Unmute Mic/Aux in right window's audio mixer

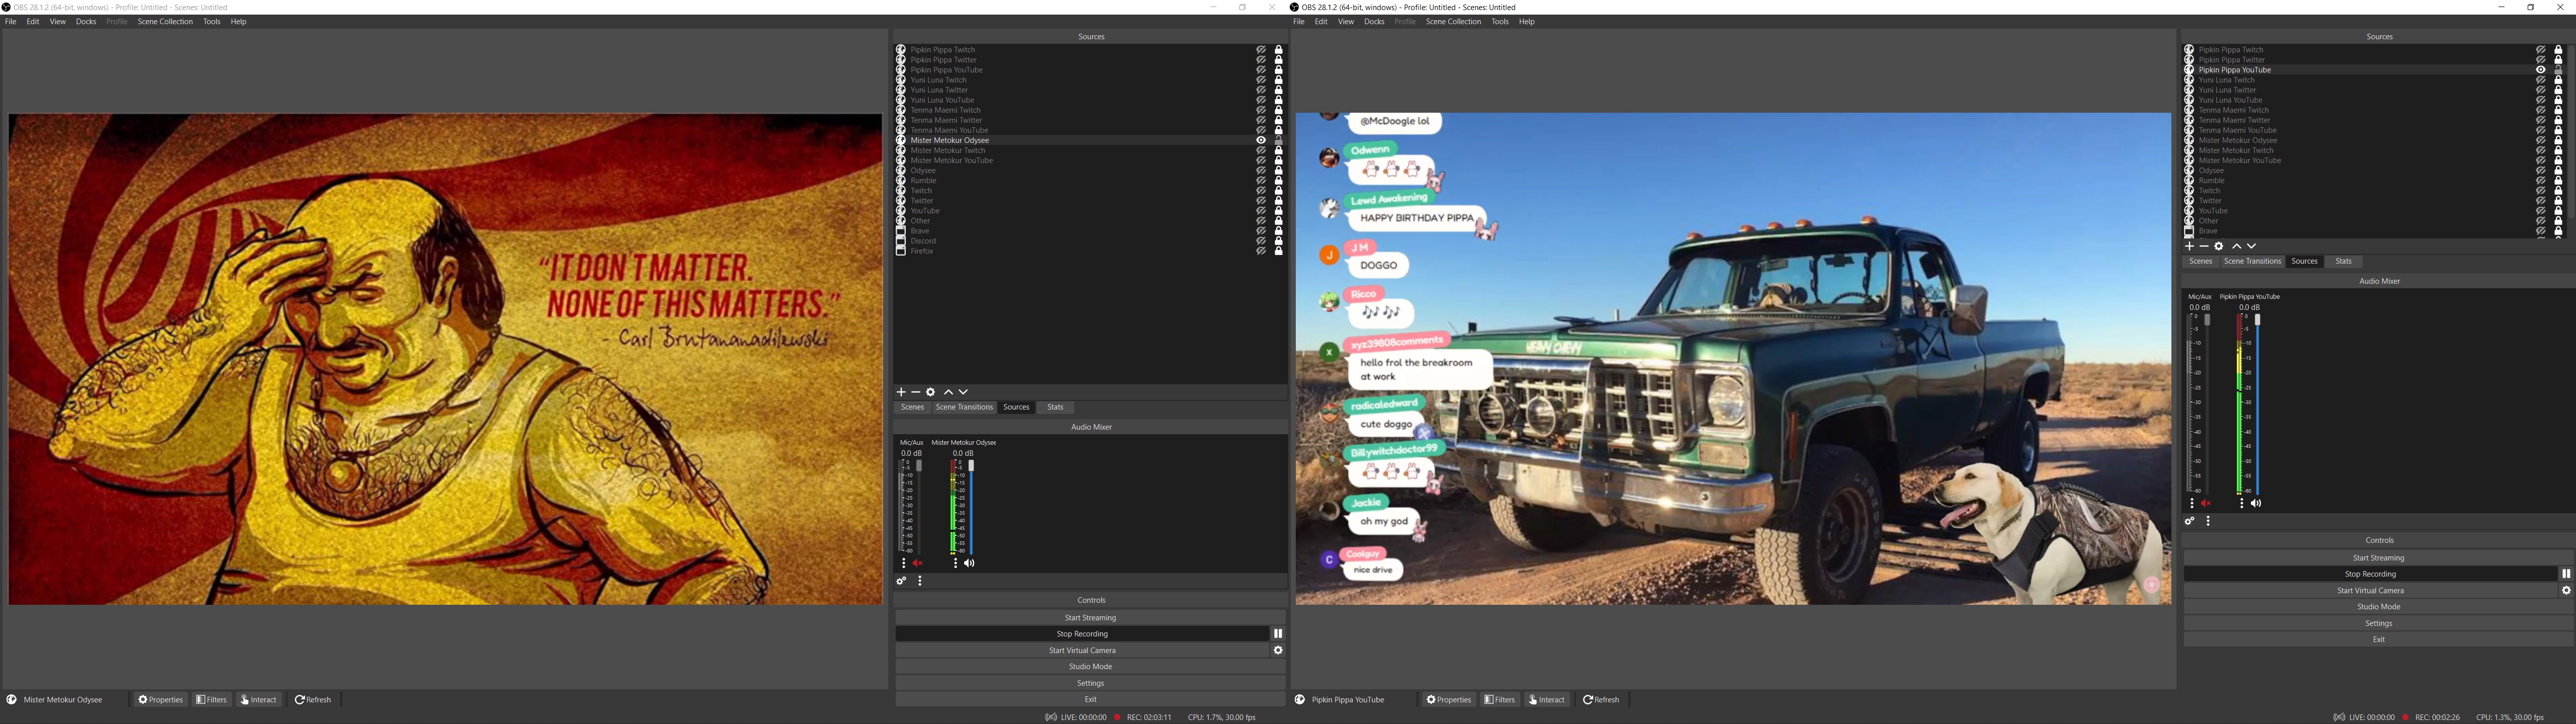pos(2205,504)
